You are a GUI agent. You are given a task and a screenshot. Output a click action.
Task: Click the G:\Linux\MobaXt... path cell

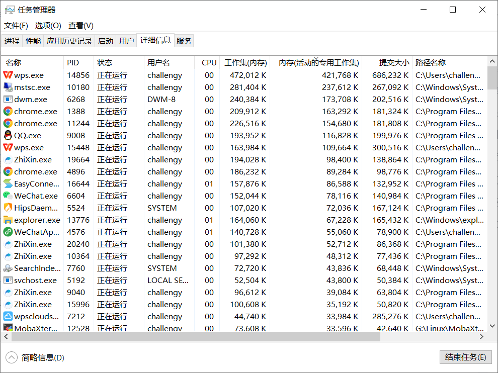pyautogui.click(x=449, y=328)
